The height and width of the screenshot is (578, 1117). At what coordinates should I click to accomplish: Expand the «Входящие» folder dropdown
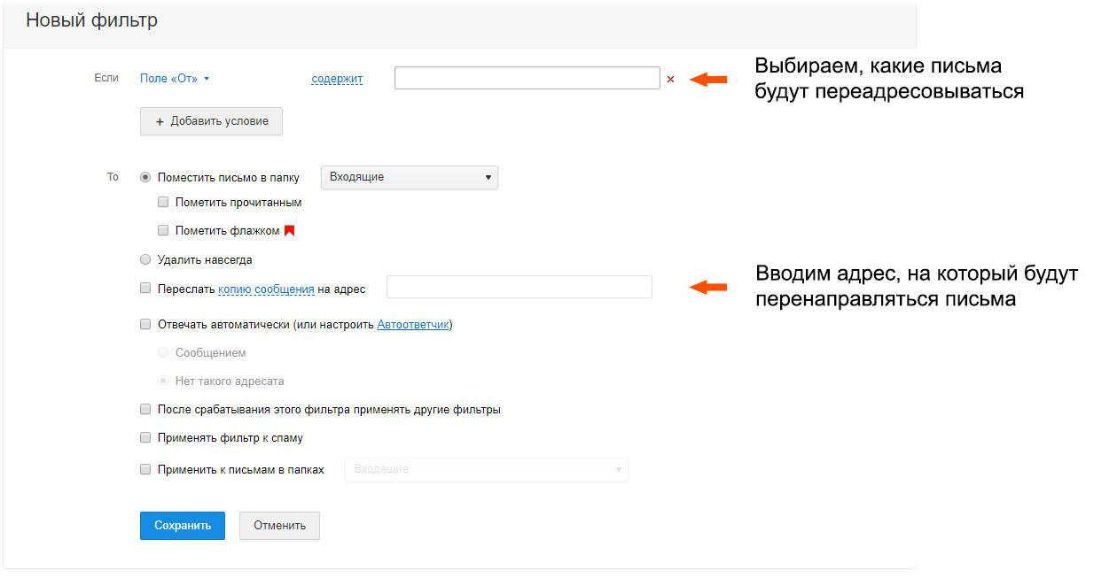pos(409,177)
